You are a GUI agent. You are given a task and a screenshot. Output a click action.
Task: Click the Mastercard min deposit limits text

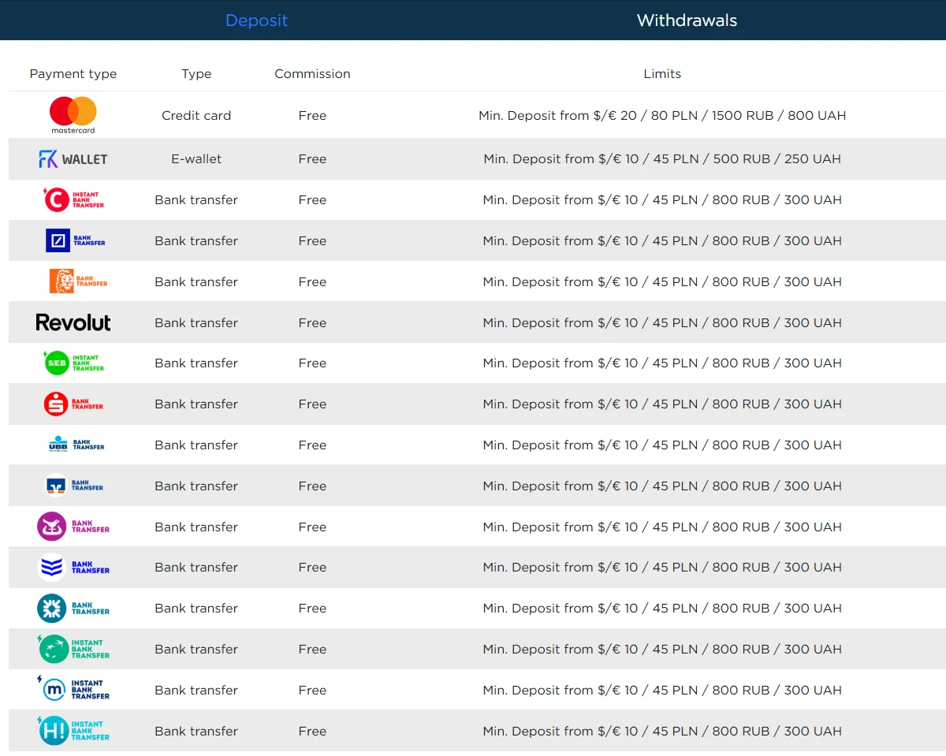tap(662, 115)
